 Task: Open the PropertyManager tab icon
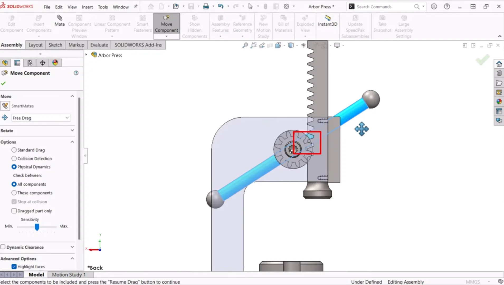[17, 63]
